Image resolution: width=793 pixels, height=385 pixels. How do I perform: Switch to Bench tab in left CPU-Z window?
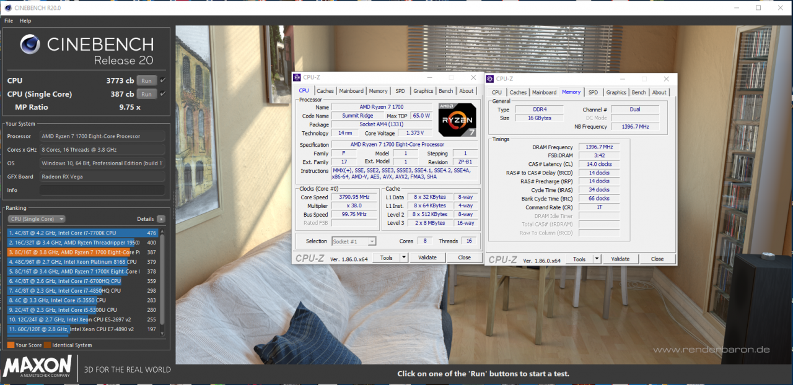(x=445, y=91)
